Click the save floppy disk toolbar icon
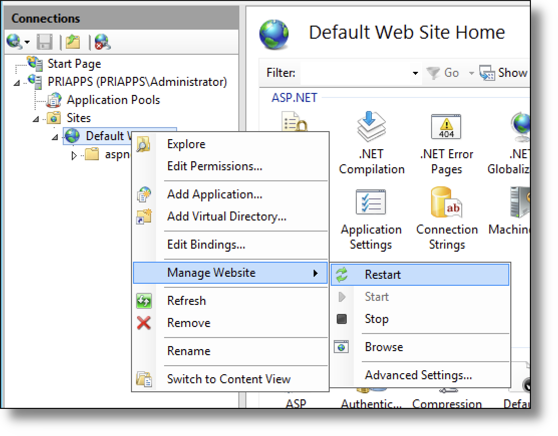The width and height of the screenshot is (558, 436). coord(45,42)
